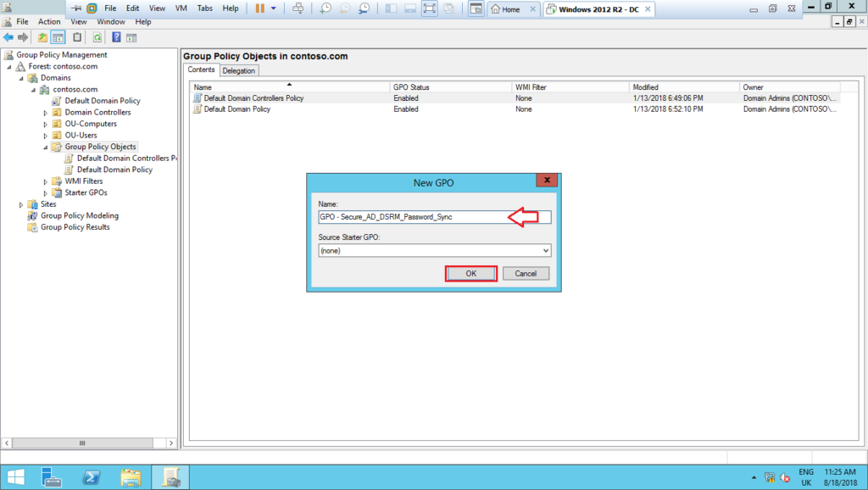Image resolution: width=868 pixels, height=490 pixels.
Task: Open the MMC Action menu
Action: click(49, 21)
